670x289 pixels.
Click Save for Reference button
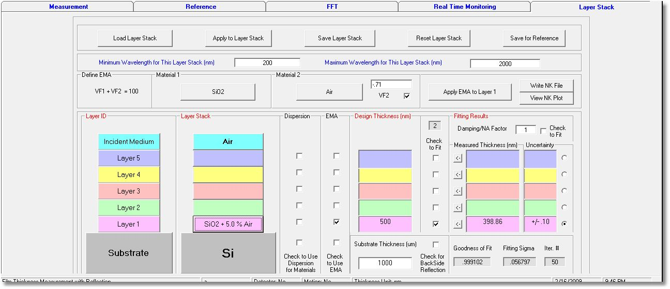click(x=534, y=38)
